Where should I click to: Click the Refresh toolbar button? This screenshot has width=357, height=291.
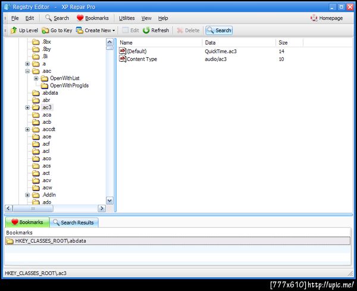click(156, 30)
